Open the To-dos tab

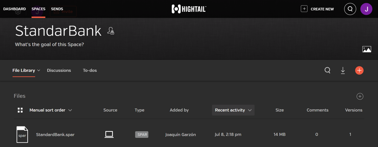90,70
